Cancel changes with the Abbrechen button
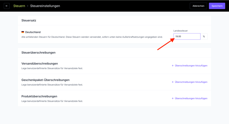The image size is (229, 124). click(198, 6)
